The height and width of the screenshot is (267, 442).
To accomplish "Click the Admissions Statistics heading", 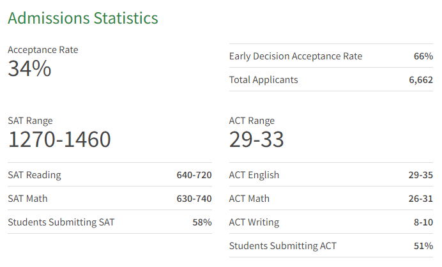I will 83,19.
